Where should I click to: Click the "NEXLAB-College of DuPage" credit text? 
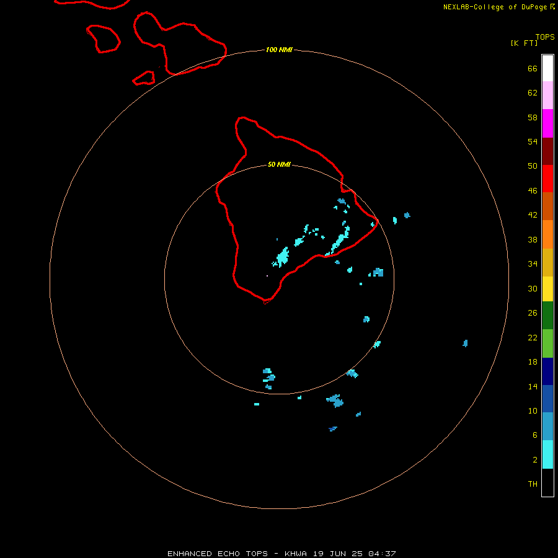click(x=496, y=7)
